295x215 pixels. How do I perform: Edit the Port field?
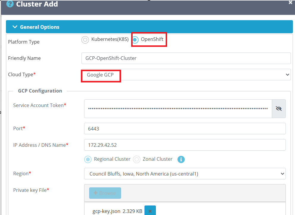pos(185,129)
